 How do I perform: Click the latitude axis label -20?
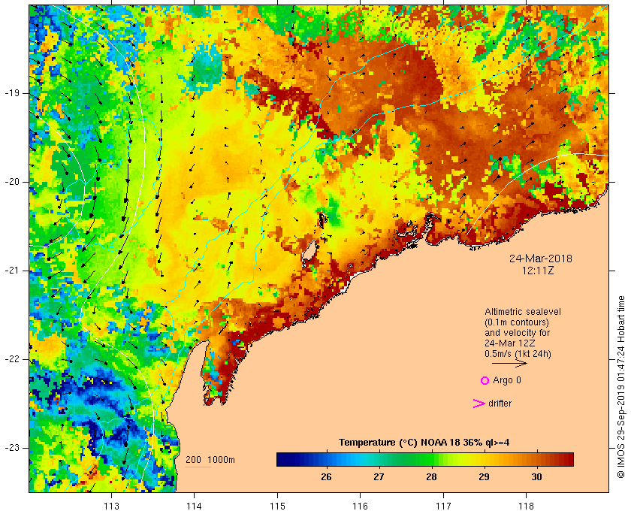point(12,182)
